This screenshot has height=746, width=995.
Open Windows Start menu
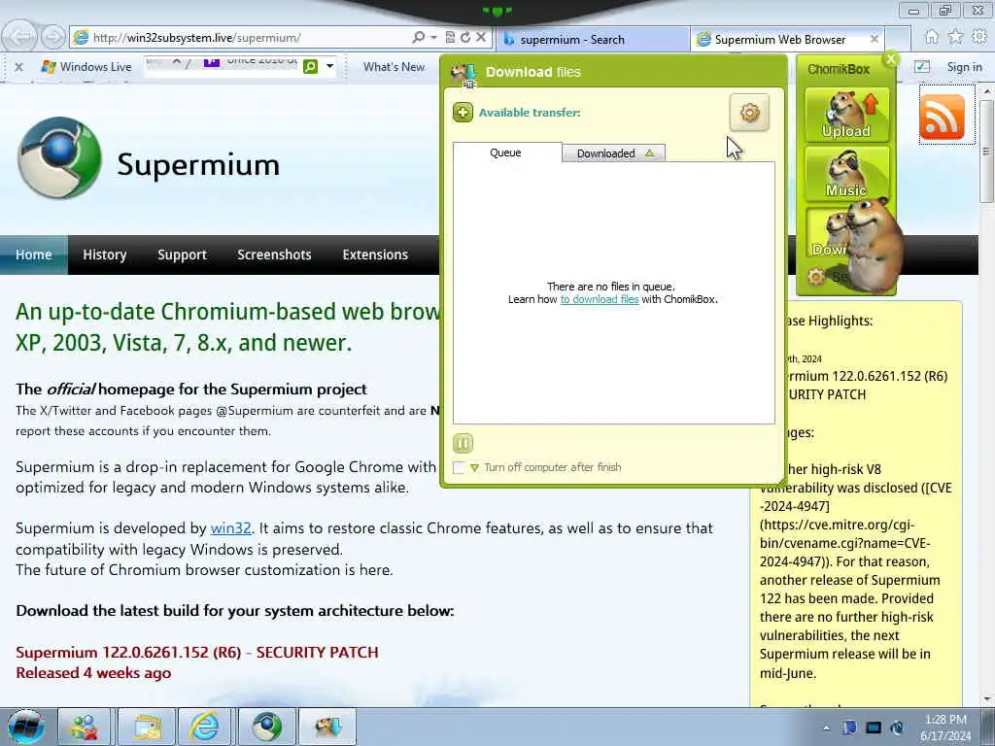(x=25, y=727)
